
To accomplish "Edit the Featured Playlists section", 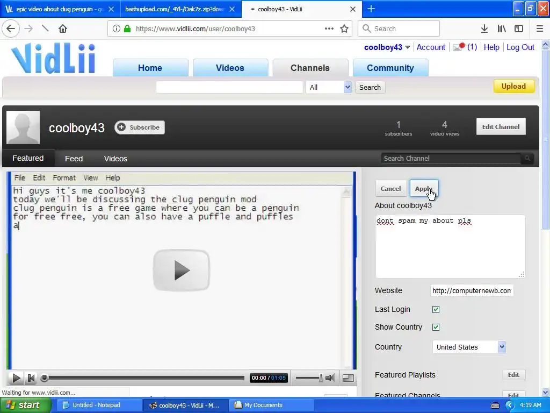I will [x=513, y=375].
